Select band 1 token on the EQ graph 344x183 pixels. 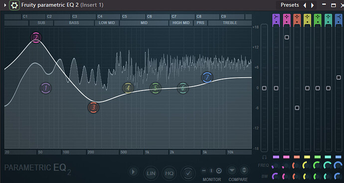click(46, 88)
